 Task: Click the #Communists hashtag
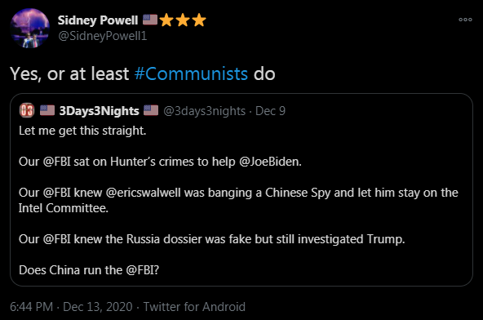(191, 73)
